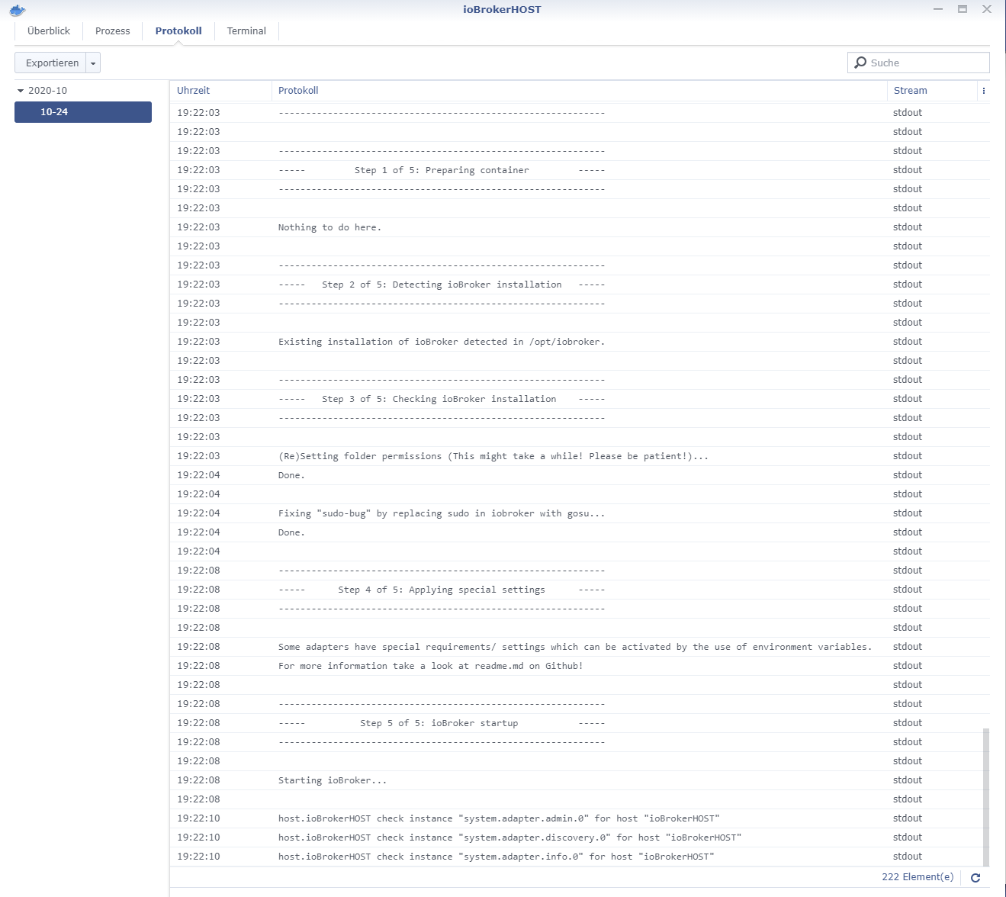Screen dimensions: 1006x897
Task: Collapse the 2020-10 tree node
Action: click(21, 91)
